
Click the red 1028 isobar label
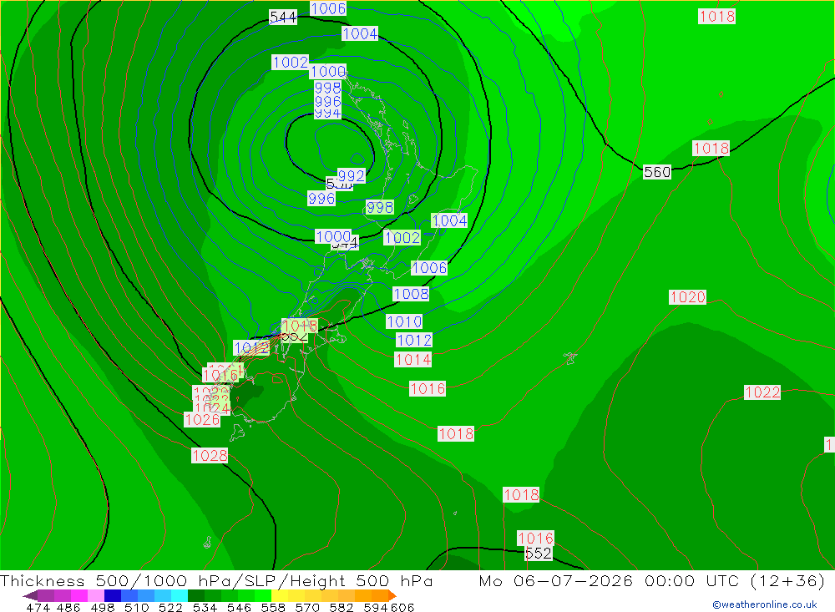pos(210,455)
